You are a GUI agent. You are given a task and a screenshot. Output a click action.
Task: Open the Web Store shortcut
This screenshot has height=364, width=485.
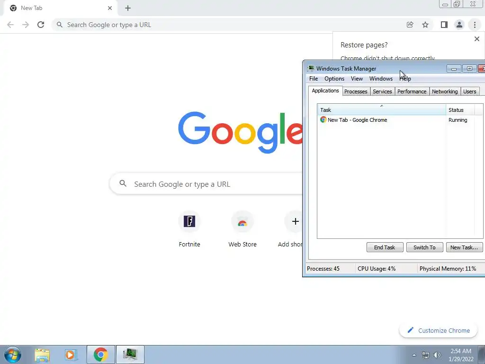click(242, 229)
